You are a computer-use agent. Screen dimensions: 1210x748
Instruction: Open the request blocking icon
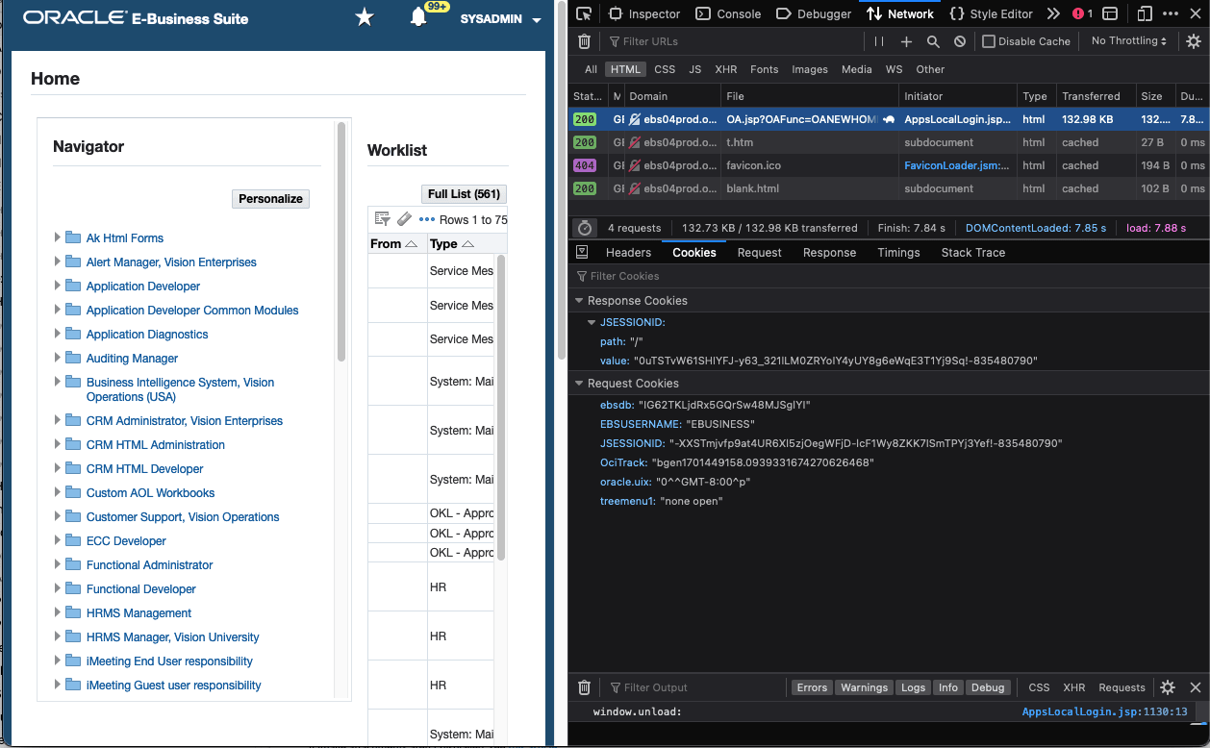(960, 41)
